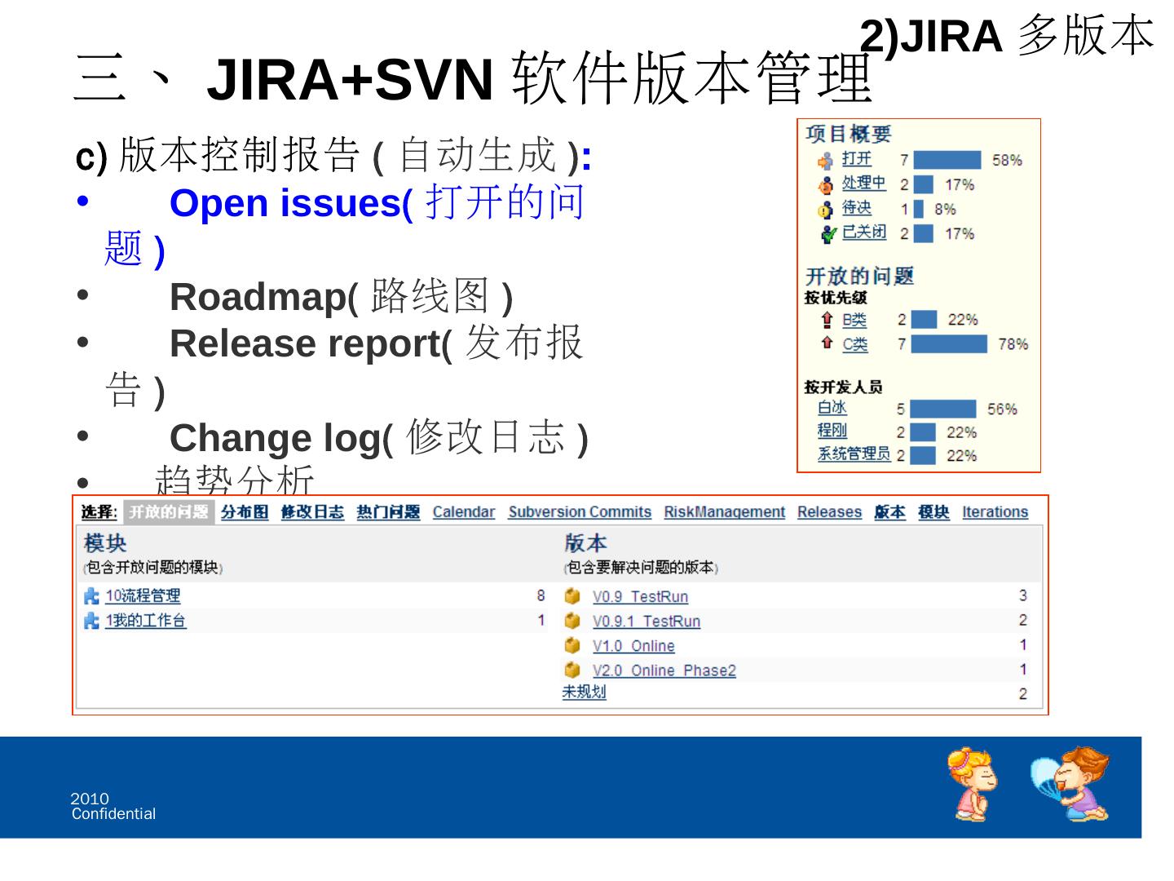Open the 10流程管理 module link

tap(143, 596)
